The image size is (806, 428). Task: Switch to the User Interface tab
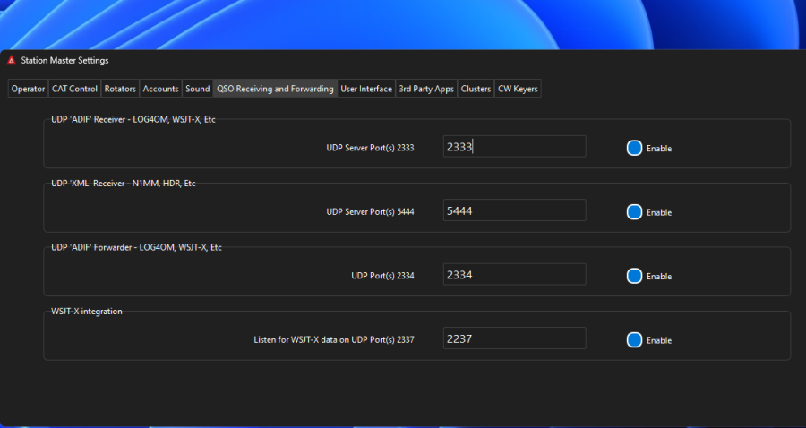coord(366,89)
